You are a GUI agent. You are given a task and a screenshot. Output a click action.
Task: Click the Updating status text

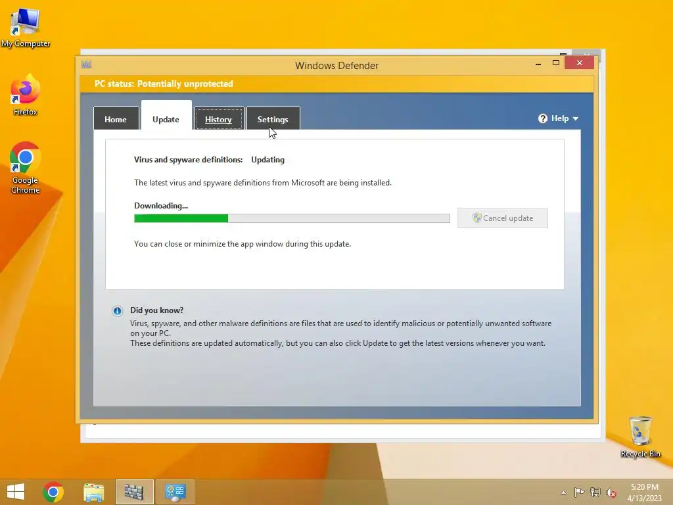coord(268,160)
